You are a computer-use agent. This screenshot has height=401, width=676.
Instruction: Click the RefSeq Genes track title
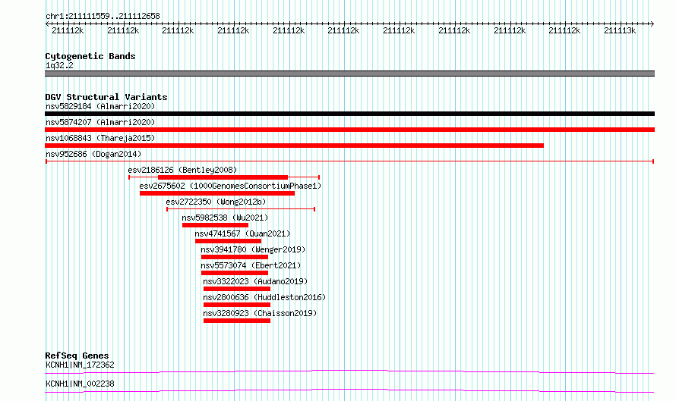(x=77, y=356)
